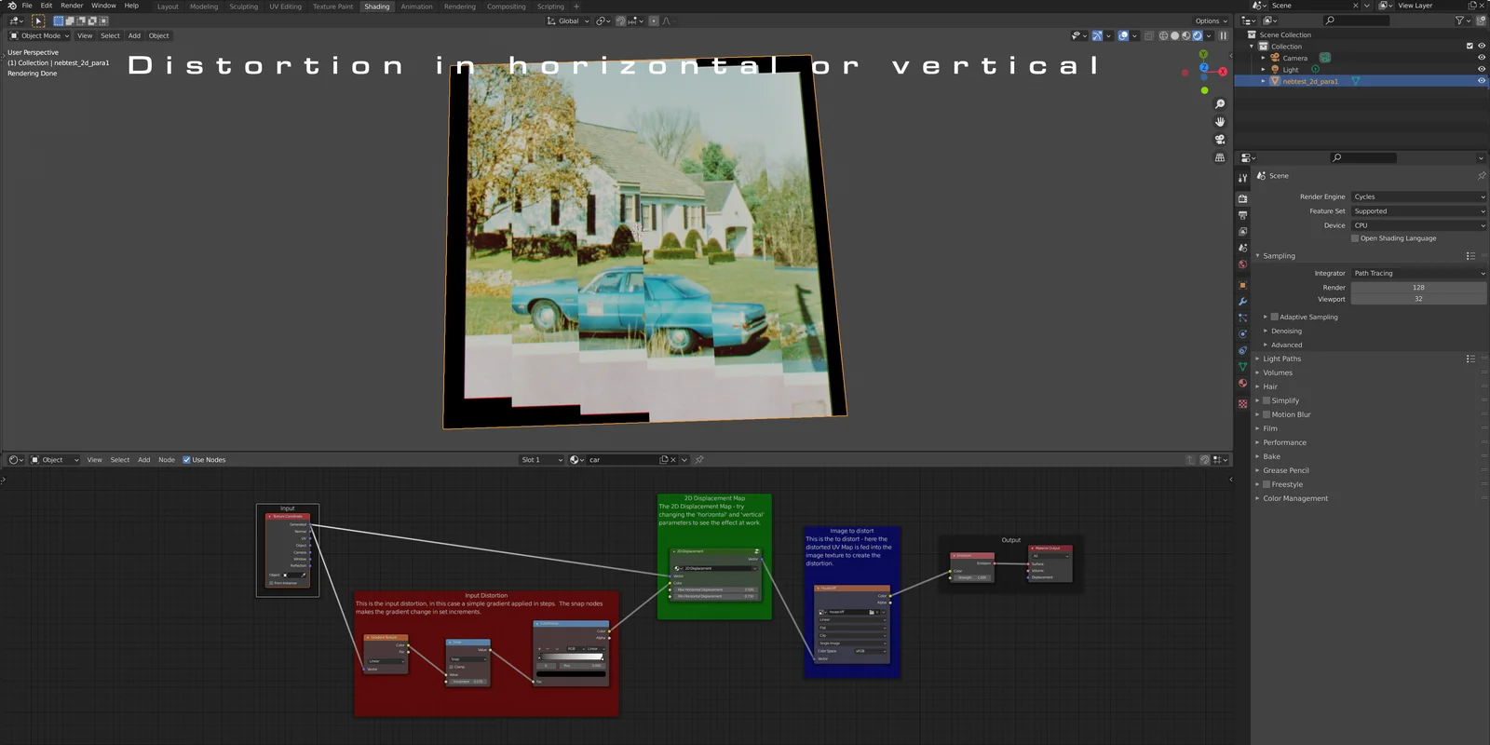Open the node editor Node menu
The width and height of the screenshot is (1490, 745).
[167, 460]
